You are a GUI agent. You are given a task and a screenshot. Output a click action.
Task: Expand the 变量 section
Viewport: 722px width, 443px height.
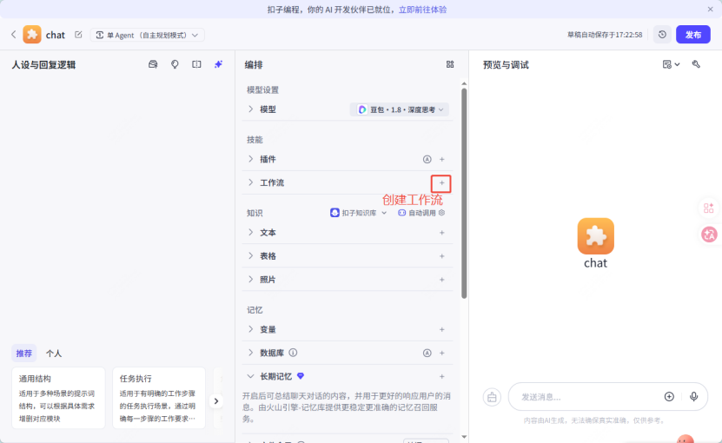coord(250,329)
